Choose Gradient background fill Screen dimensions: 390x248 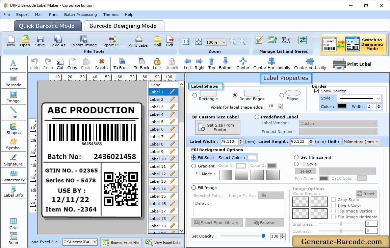[x=194, y=166]
